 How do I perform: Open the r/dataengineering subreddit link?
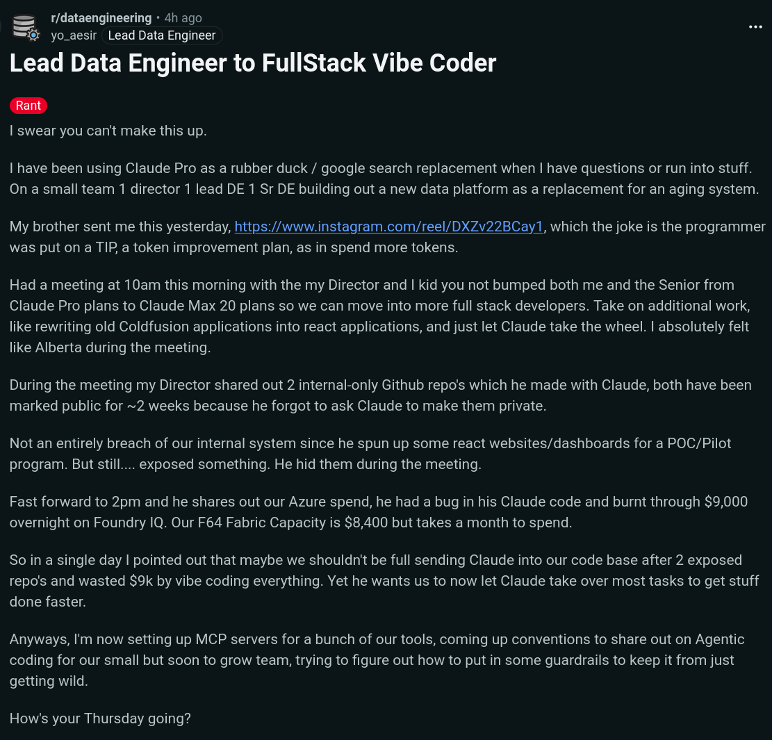pyautogui.click(x=101, y=18)
